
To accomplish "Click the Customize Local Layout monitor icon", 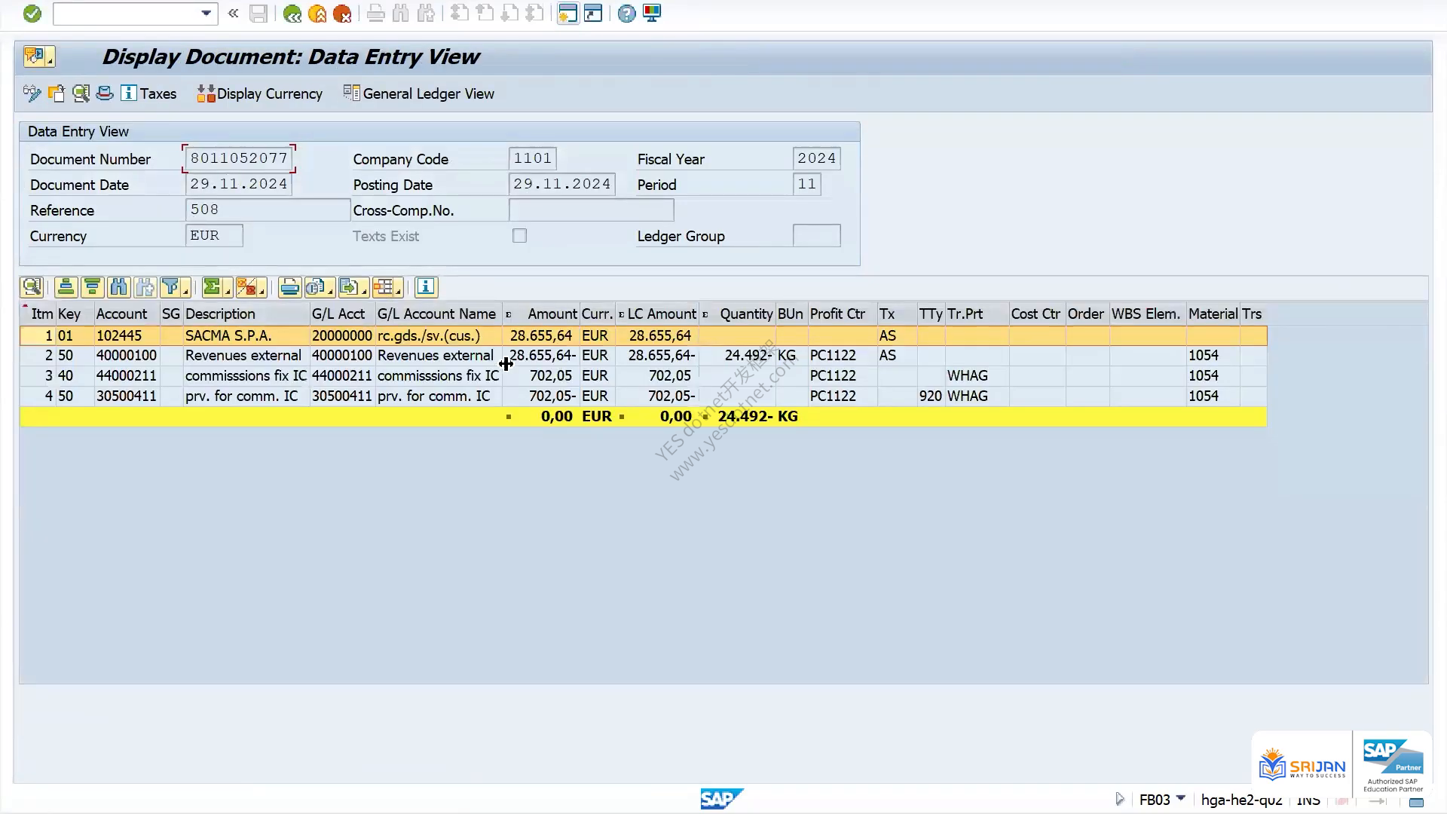I will tap(652, 14).
